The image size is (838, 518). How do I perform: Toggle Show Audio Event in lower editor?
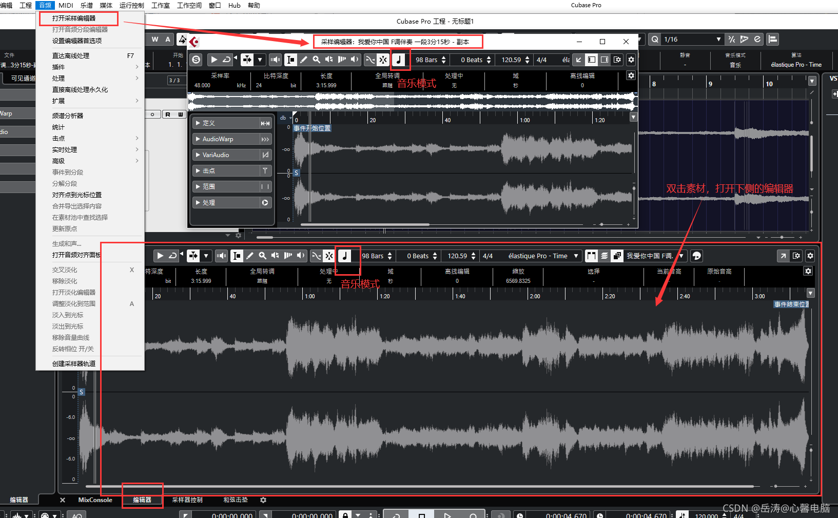(592, 256)
